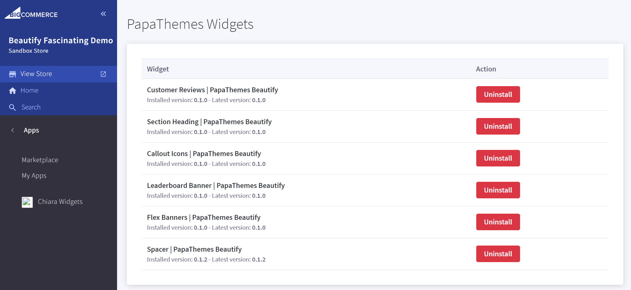631x290 pixels.
Task: Click Customer Reviews | PapaThemes Beautify title
Action: [x=212, y=90]
